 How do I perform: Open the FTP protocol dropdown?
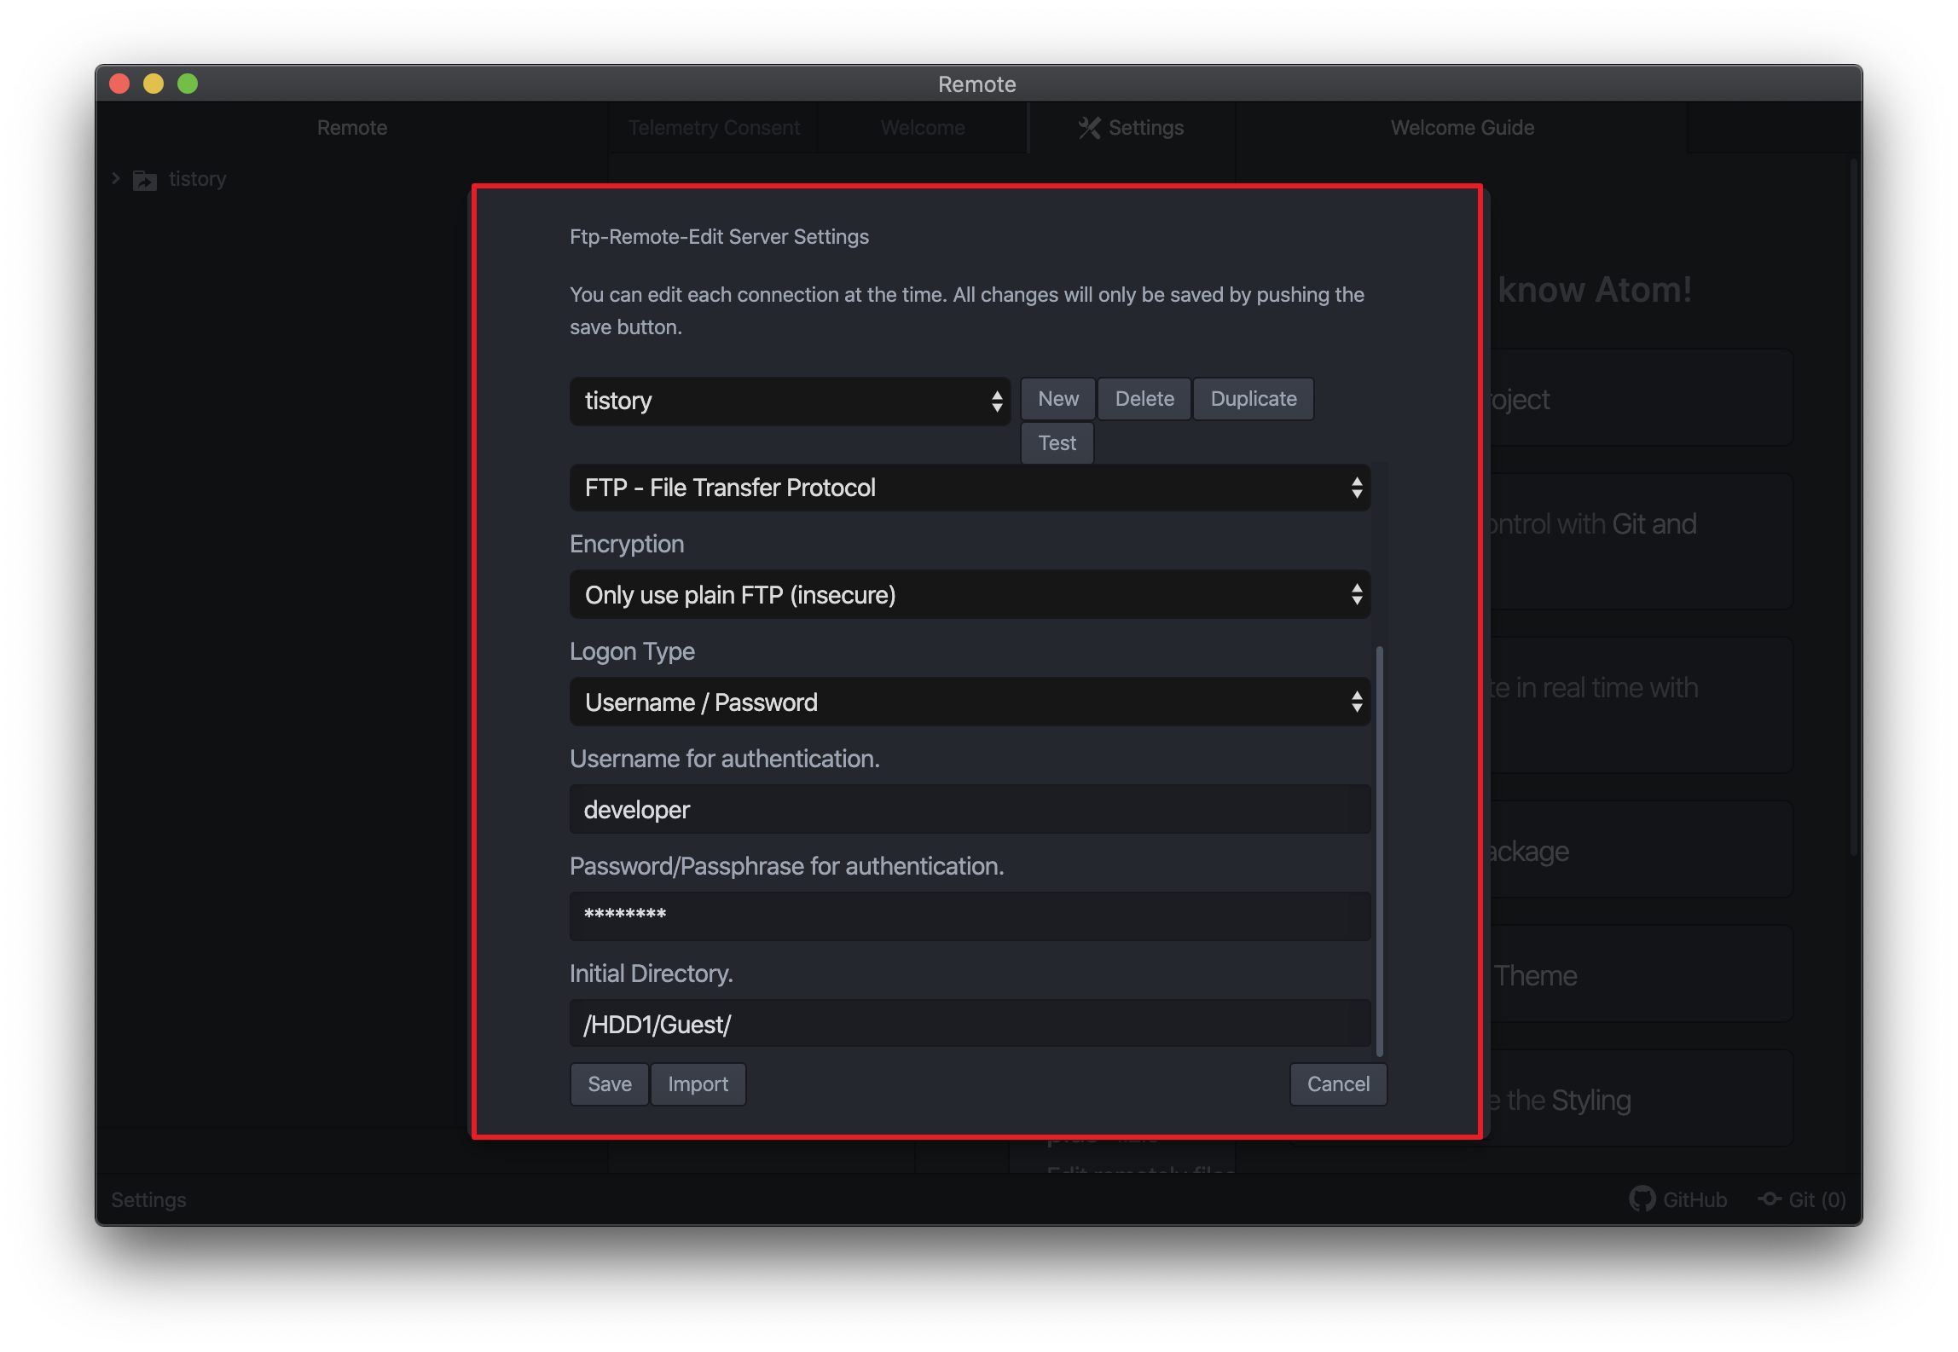click(970, 488)
